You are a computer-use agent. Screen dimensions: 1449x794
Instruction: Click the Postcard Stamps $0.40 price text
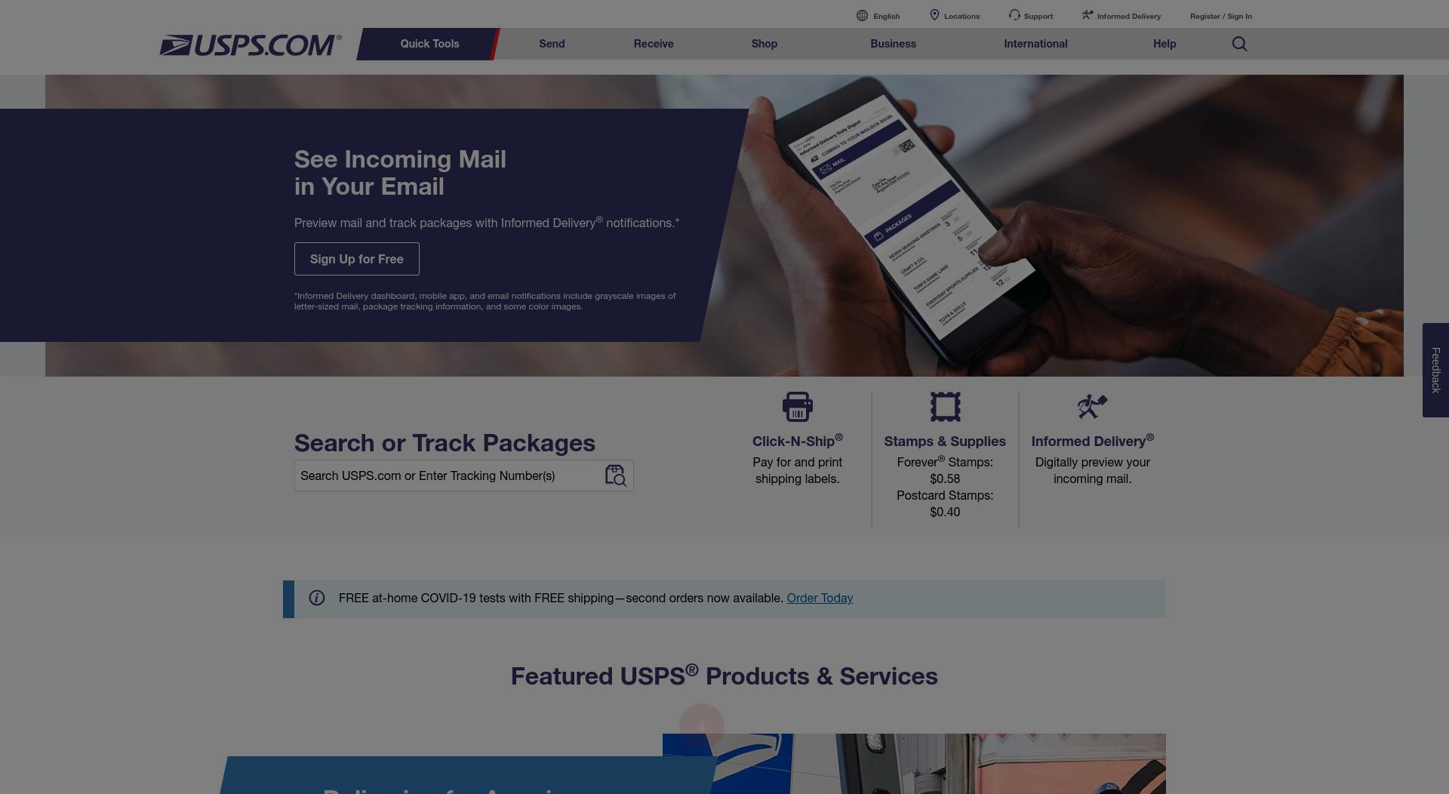945,503
